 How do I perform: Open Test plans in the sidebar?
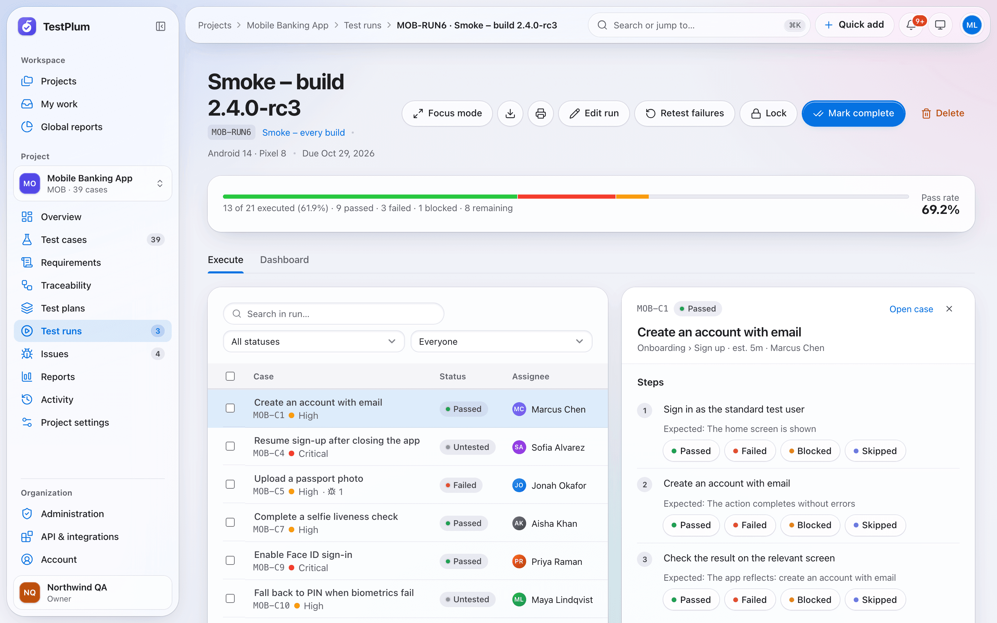click(x=92, y=308)
